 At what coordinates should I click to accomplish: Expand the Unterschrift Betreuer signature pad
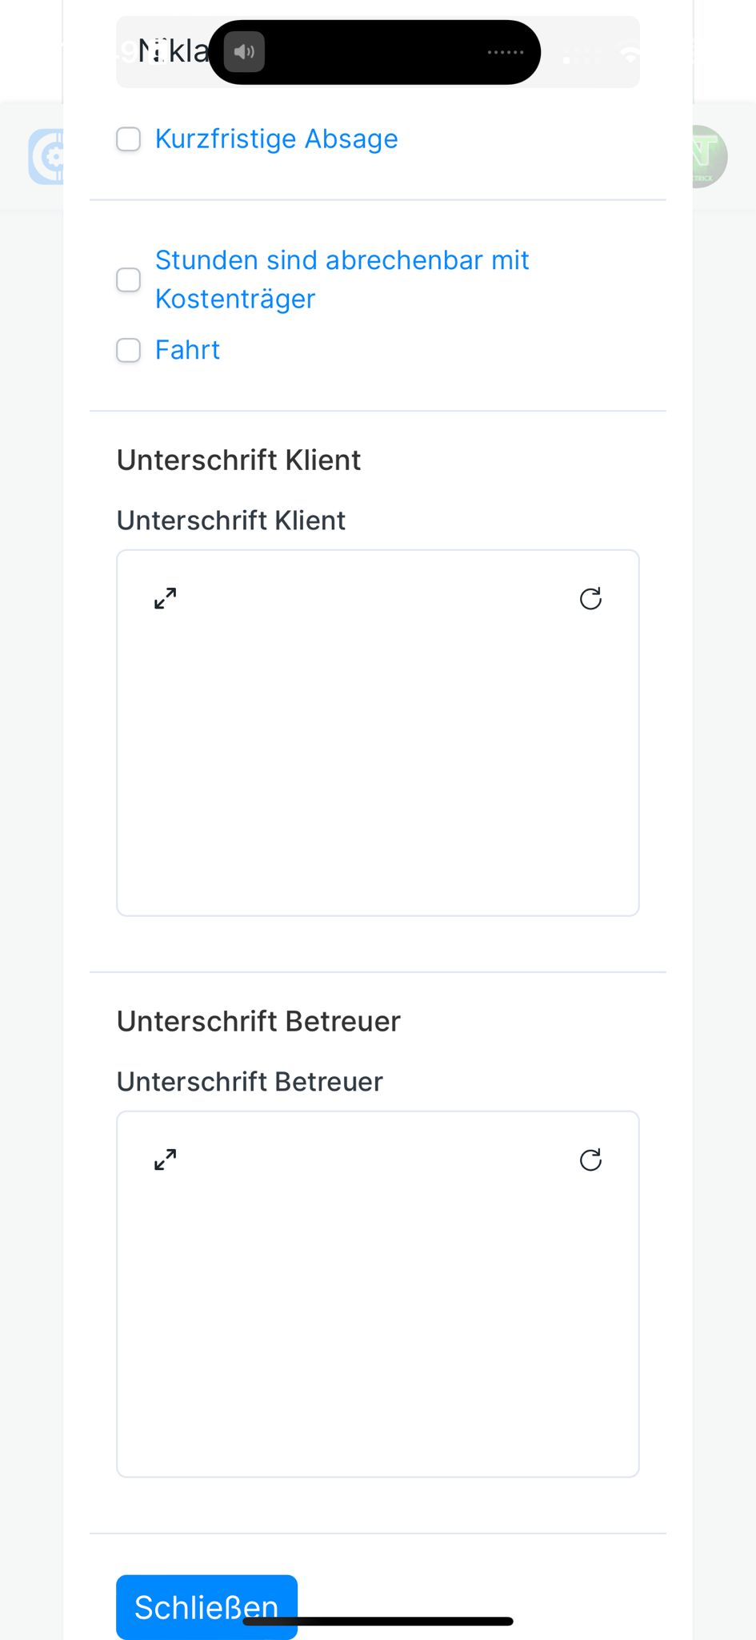pyautogui.click(x=166, y=1160)
